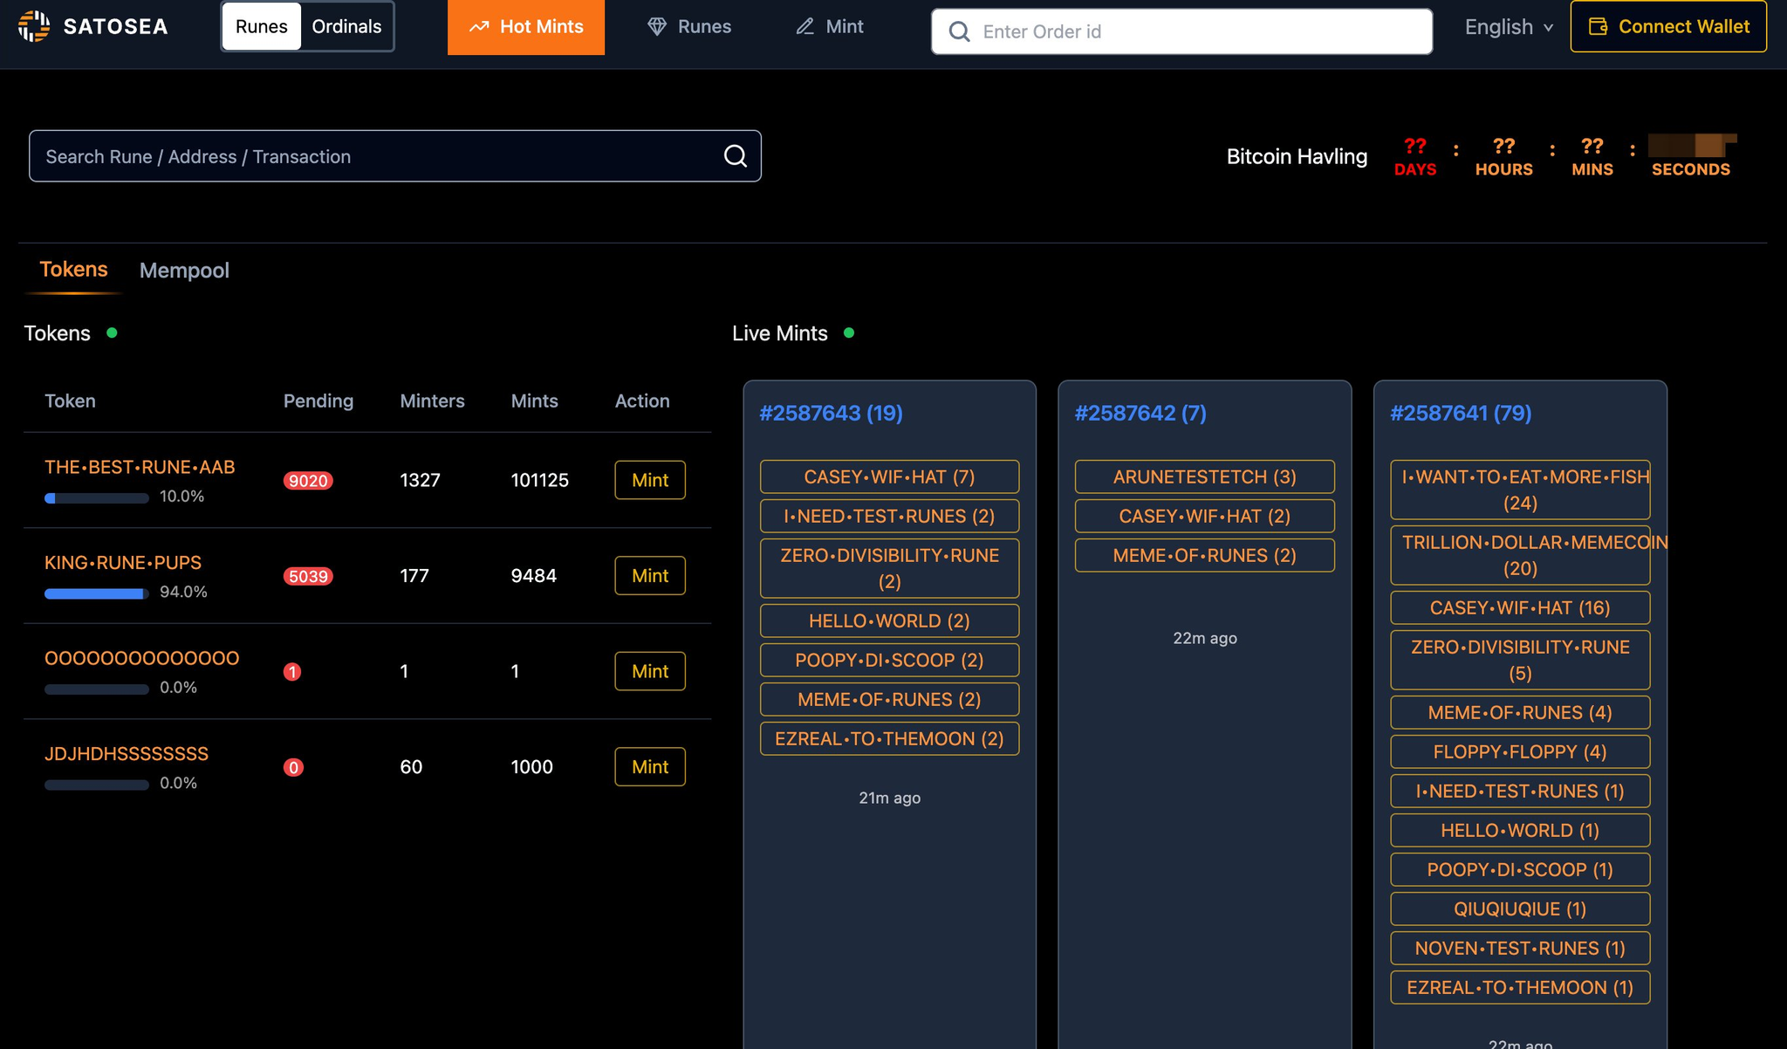
Task: Click the diamond Runes nav icon
Action: (656, 27)
